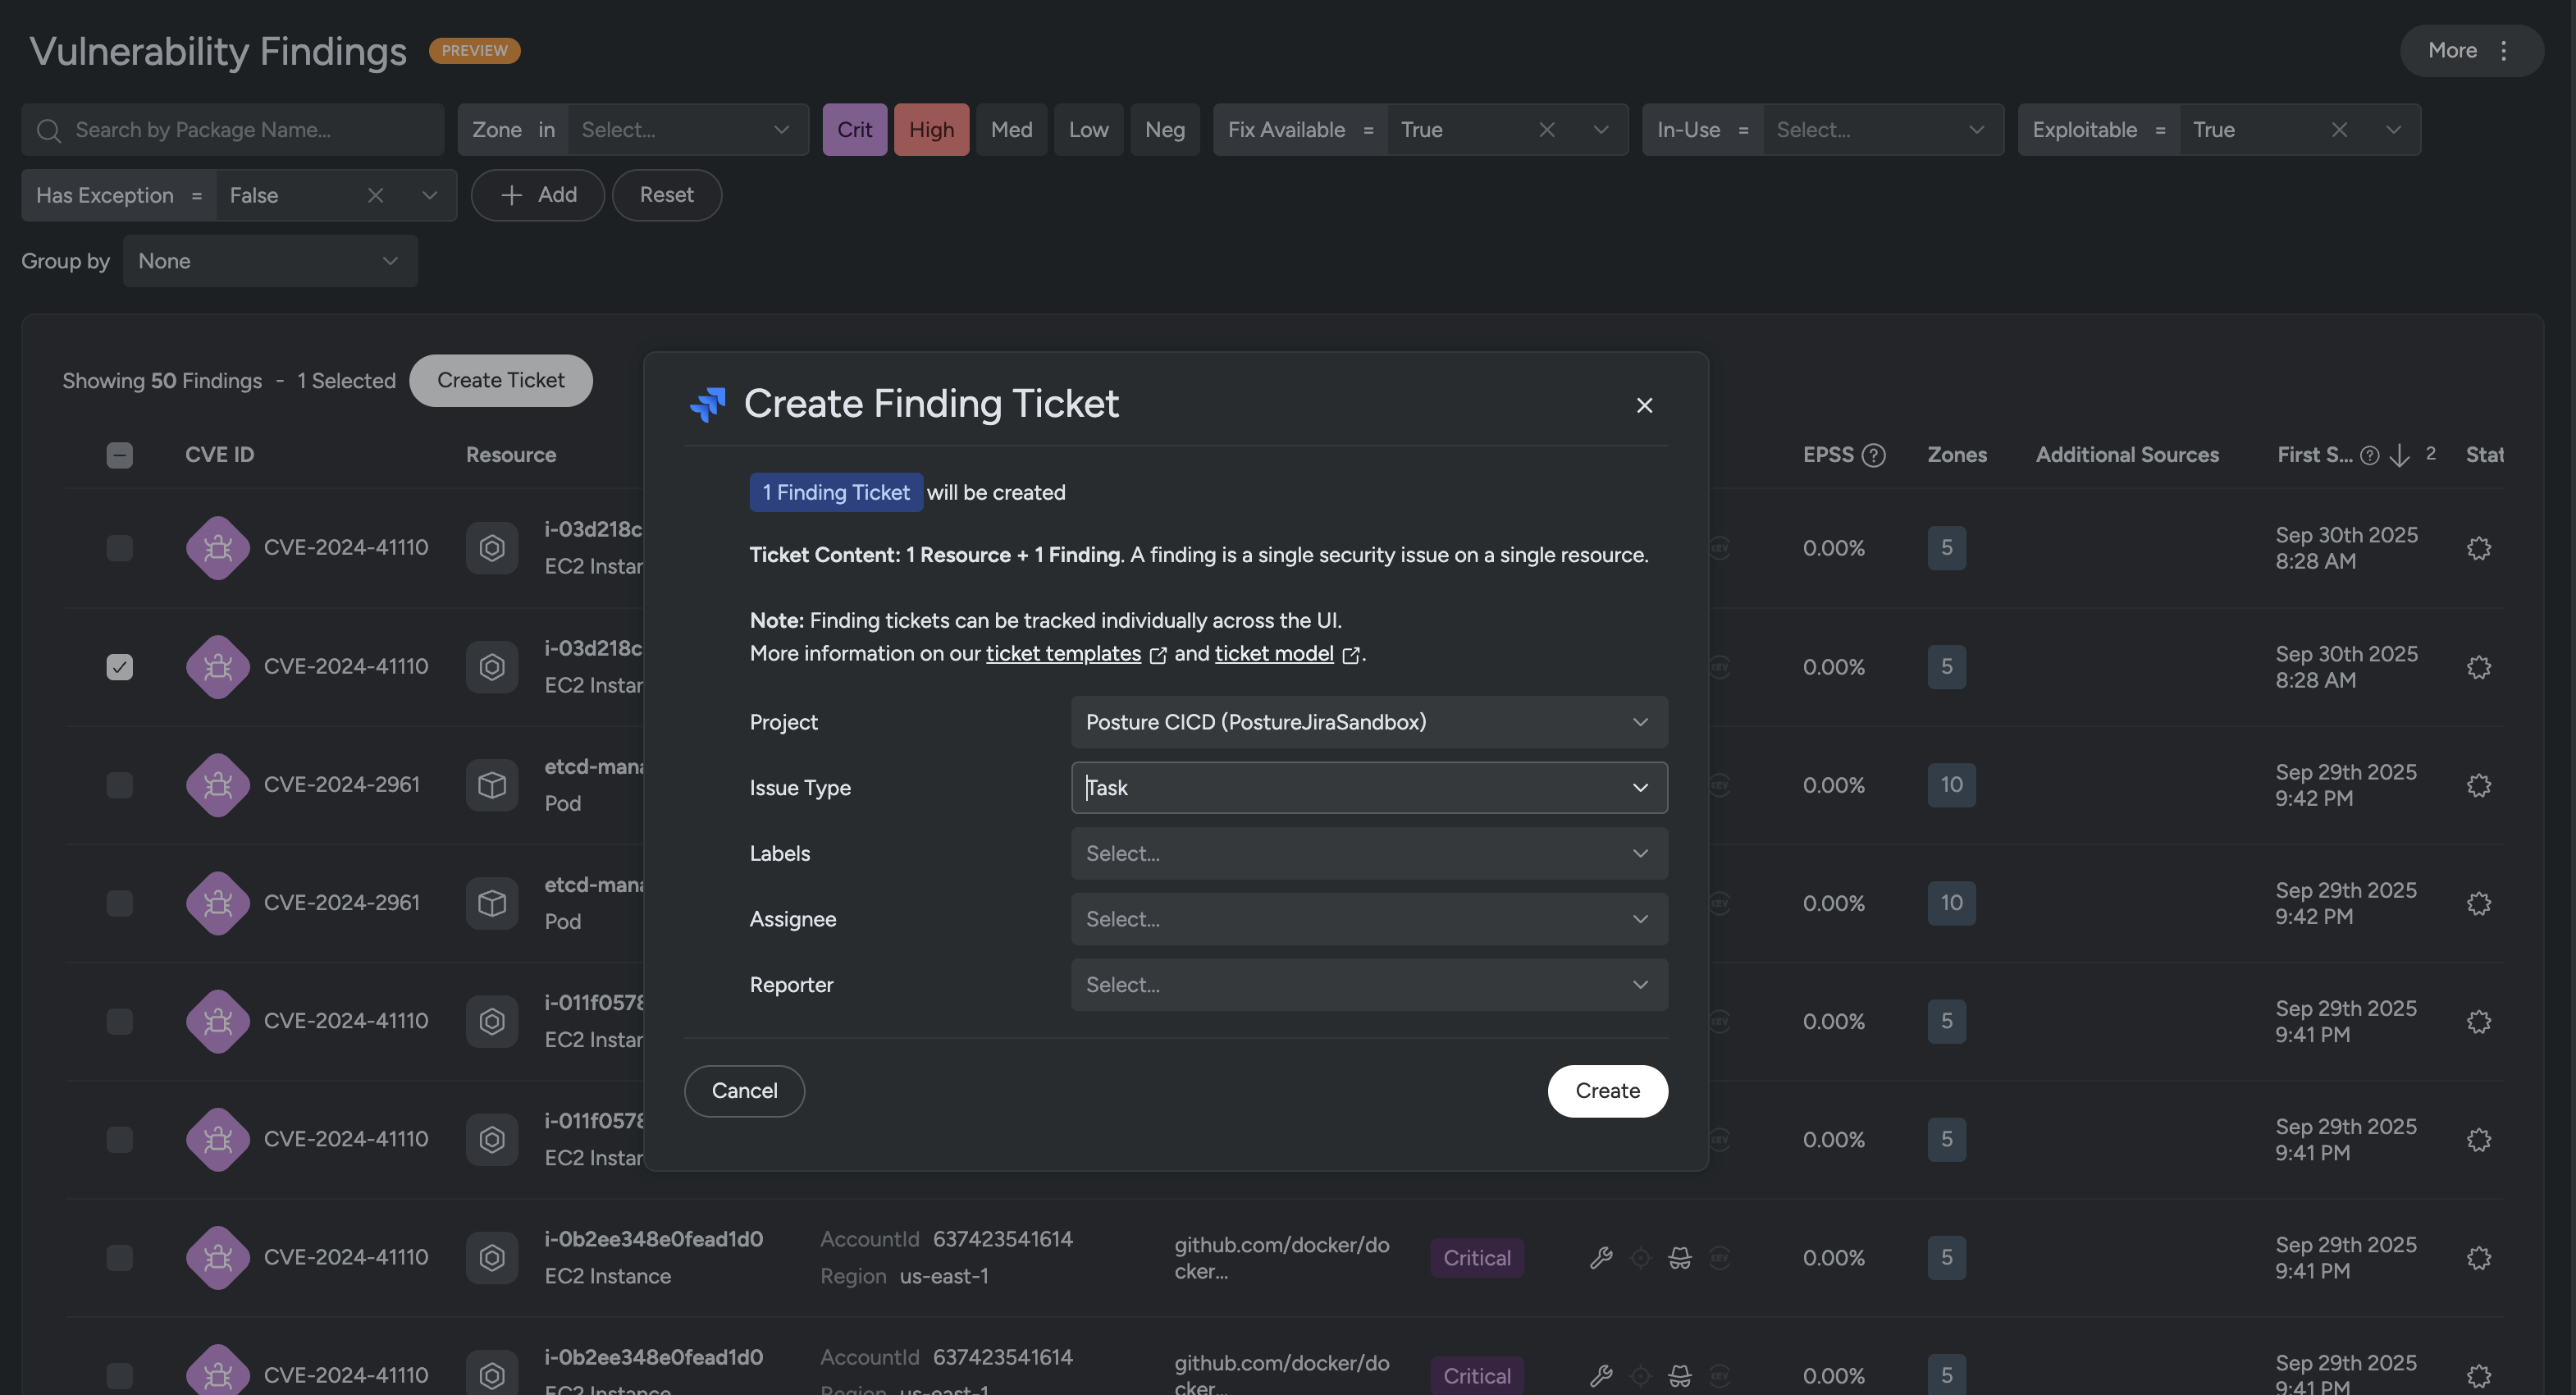
Task: Clear the Fix Available True filter
Action: (1546, 130)
